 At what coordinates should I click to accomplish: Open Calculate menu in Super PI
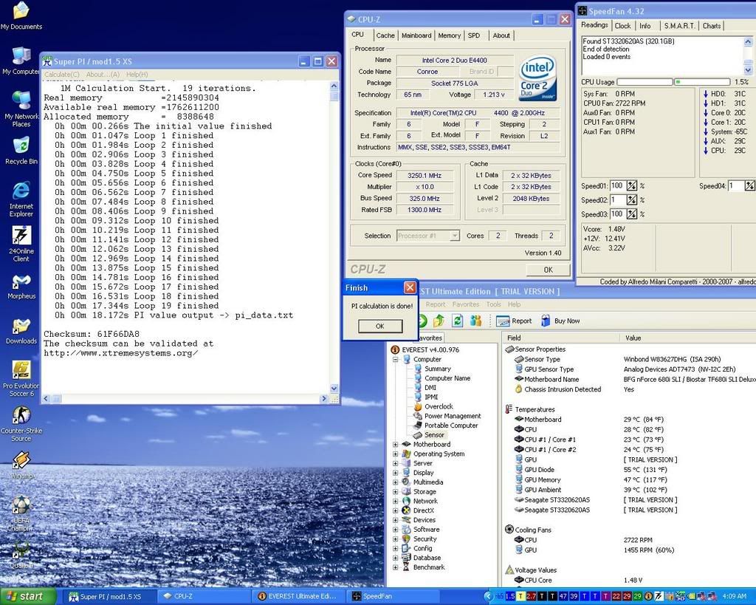coord(62,75)
